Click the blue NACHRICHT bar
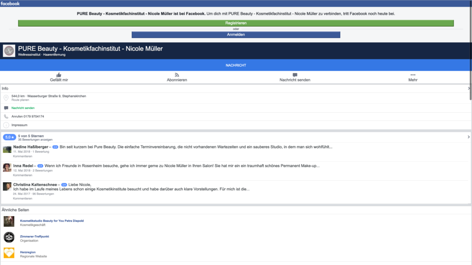The height and width of the screenshot is (265, 472). tap(236, 65)
